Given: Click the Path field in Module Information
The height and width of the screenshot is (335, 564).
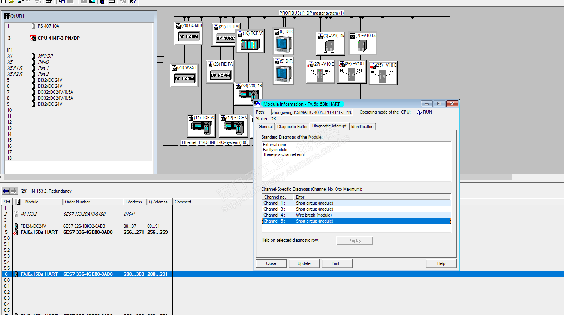Looking at the screenshot, I should click(x=312, y=112).
